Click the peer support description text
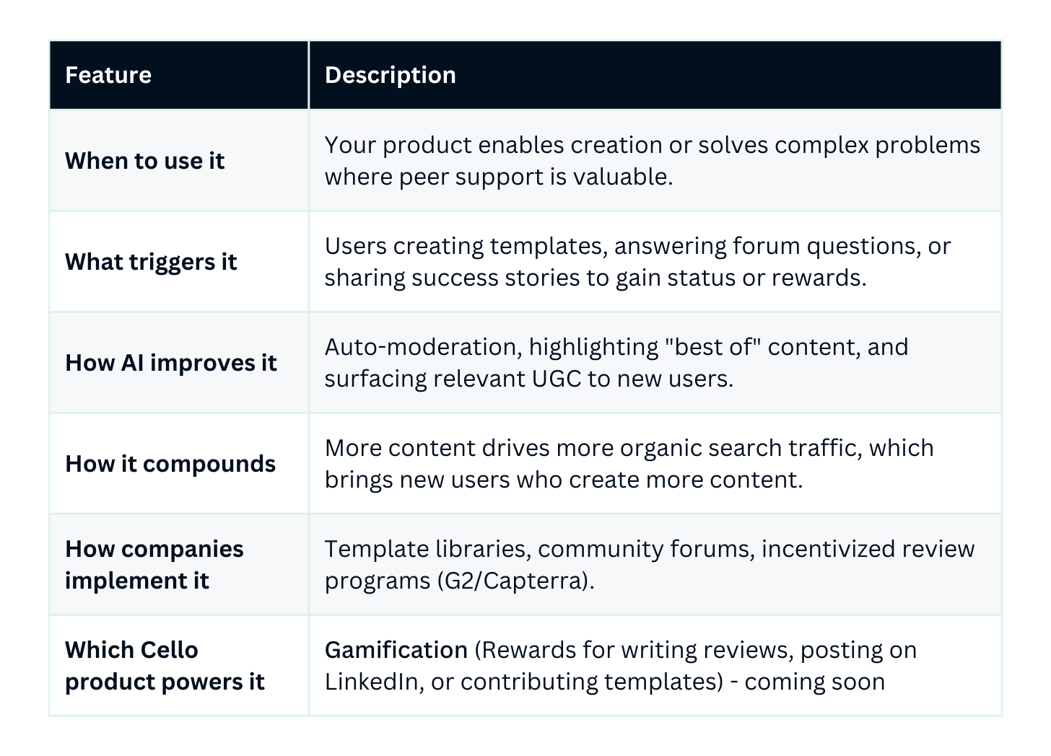 point(652,161)
